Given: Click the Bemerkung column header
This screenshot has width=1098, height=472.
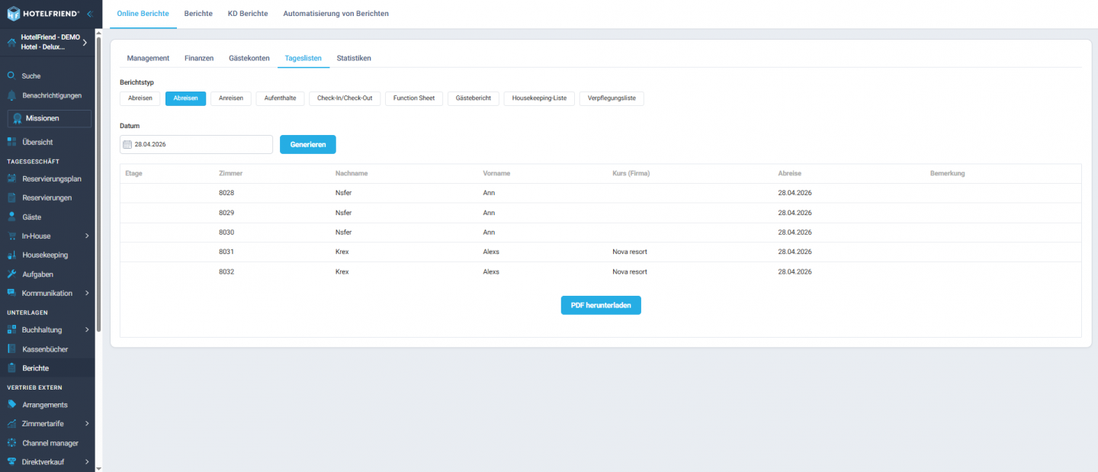Looking at the screenshot, I should coord(947,173).
